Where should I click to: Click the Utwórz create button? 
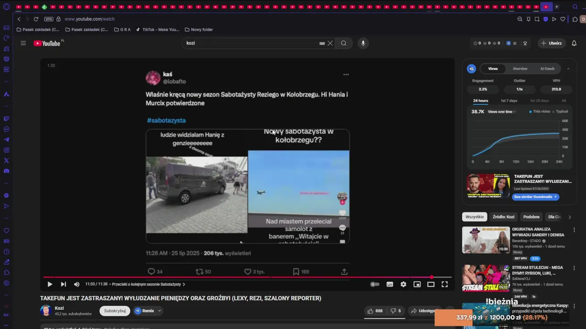tap(551, 43)
